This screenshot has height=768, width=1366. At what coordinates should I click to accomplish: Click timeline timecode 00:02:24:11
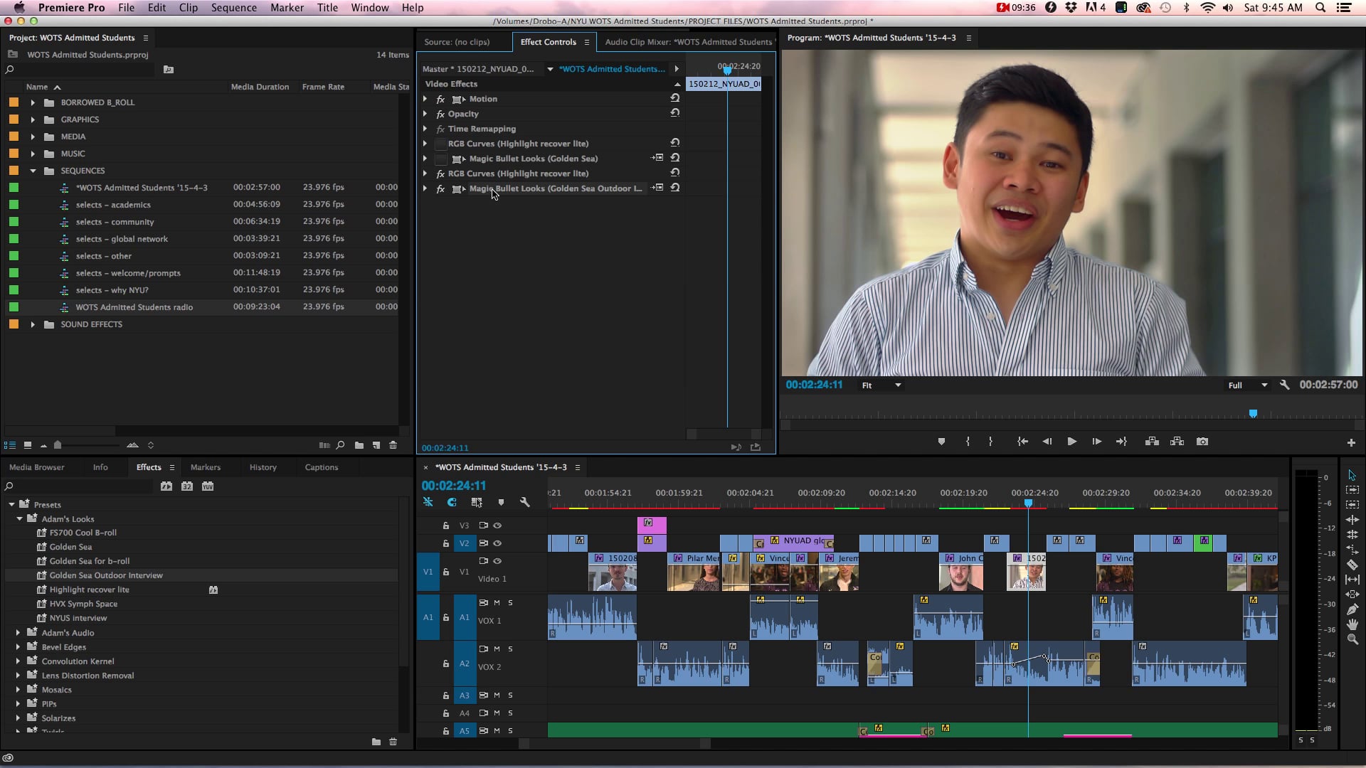point(453,486)
